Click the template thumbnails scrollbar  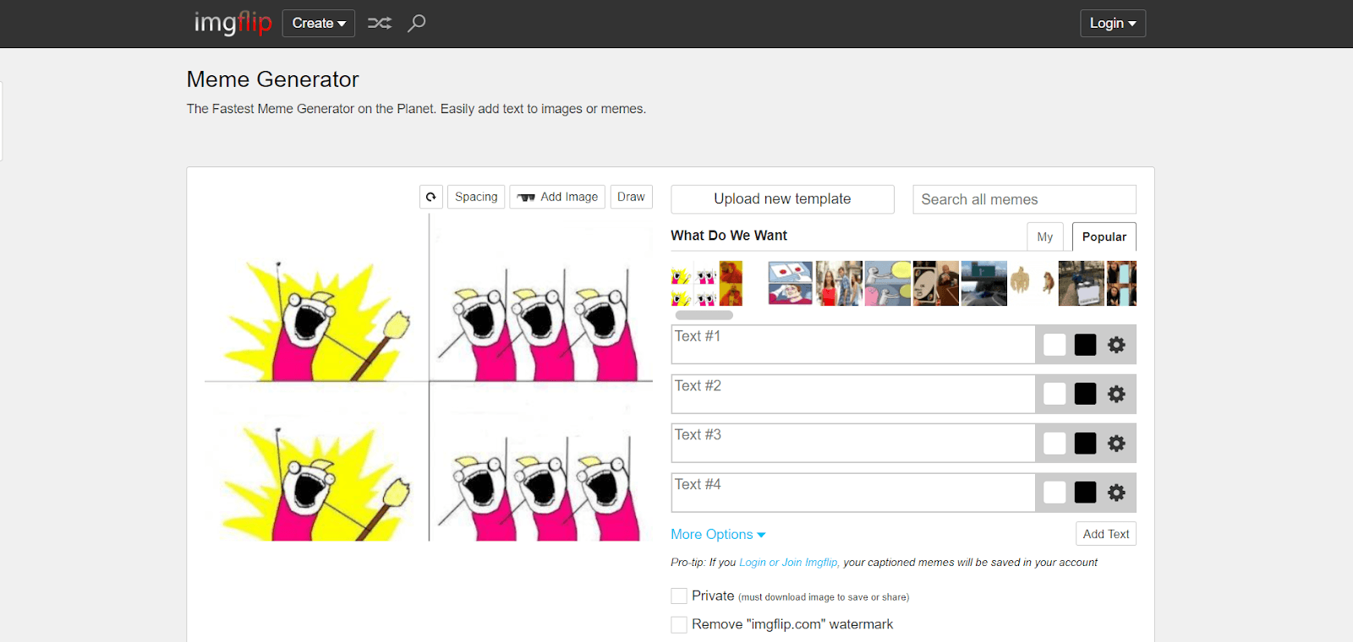pyautogui.click(x=704, y=315)
